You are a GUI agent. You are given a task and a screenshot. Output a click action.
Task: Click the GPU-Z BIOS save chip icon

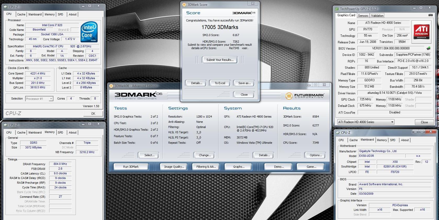(428, 48)
